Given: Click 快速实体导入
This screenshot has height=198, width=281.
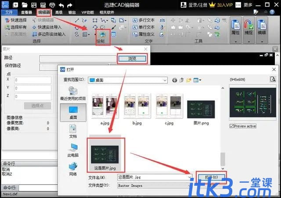Looking at the screenshot, I should click(47, 27).
